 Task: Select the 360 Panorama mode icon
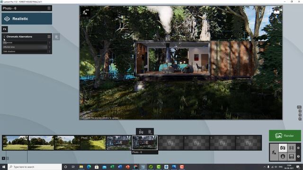point(283,156)
